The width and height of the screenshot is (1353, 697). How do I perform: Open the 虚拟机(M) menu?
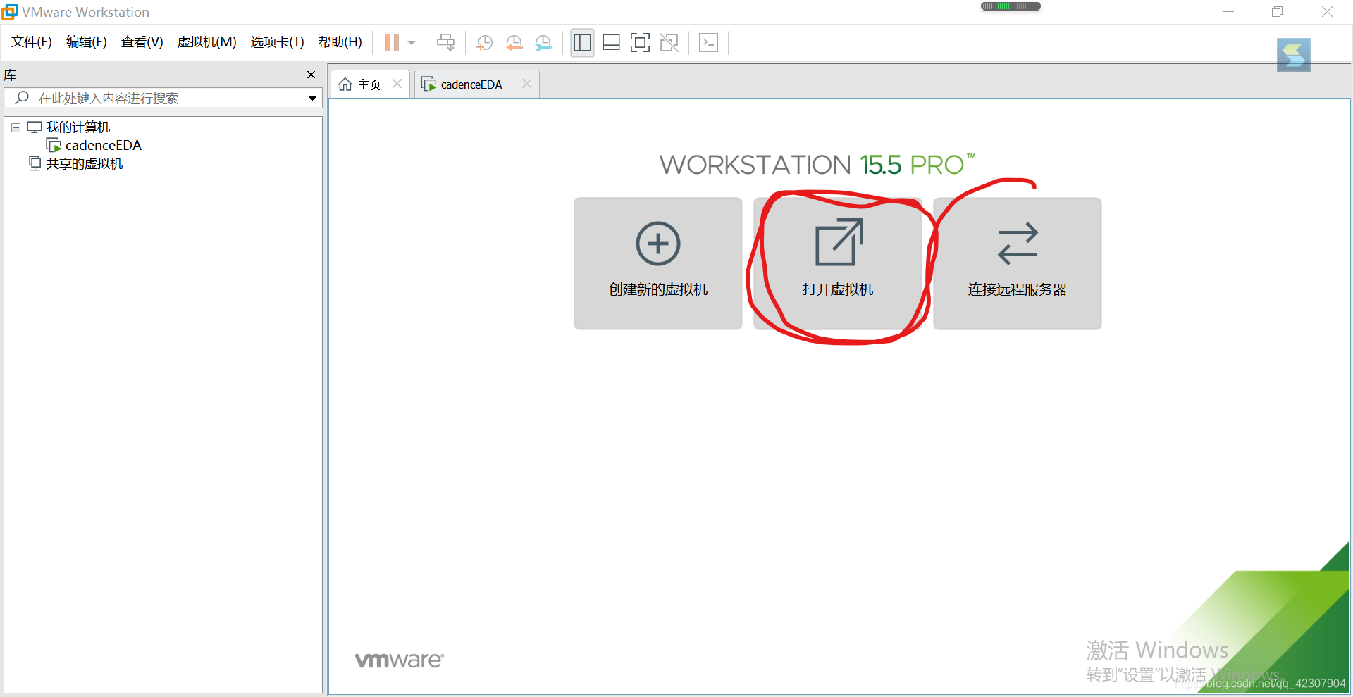click(x=206, y=42)
